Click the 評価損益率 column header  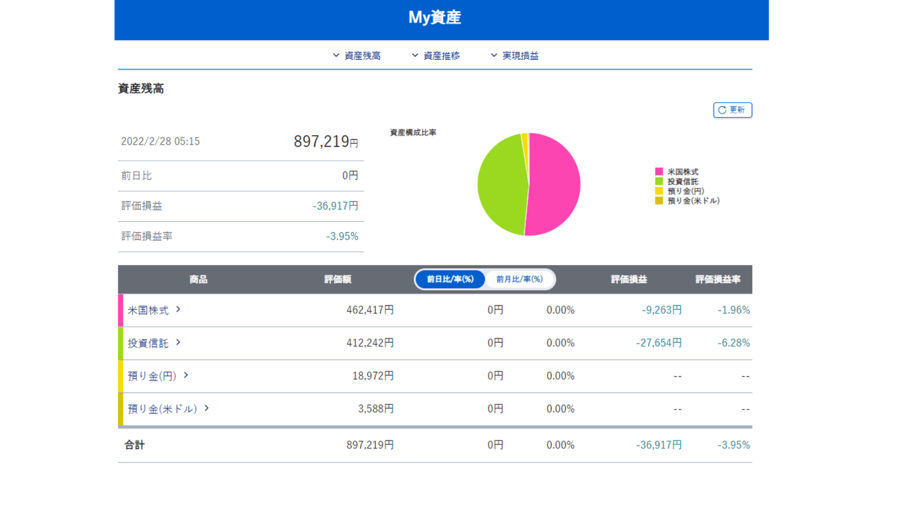718,280
